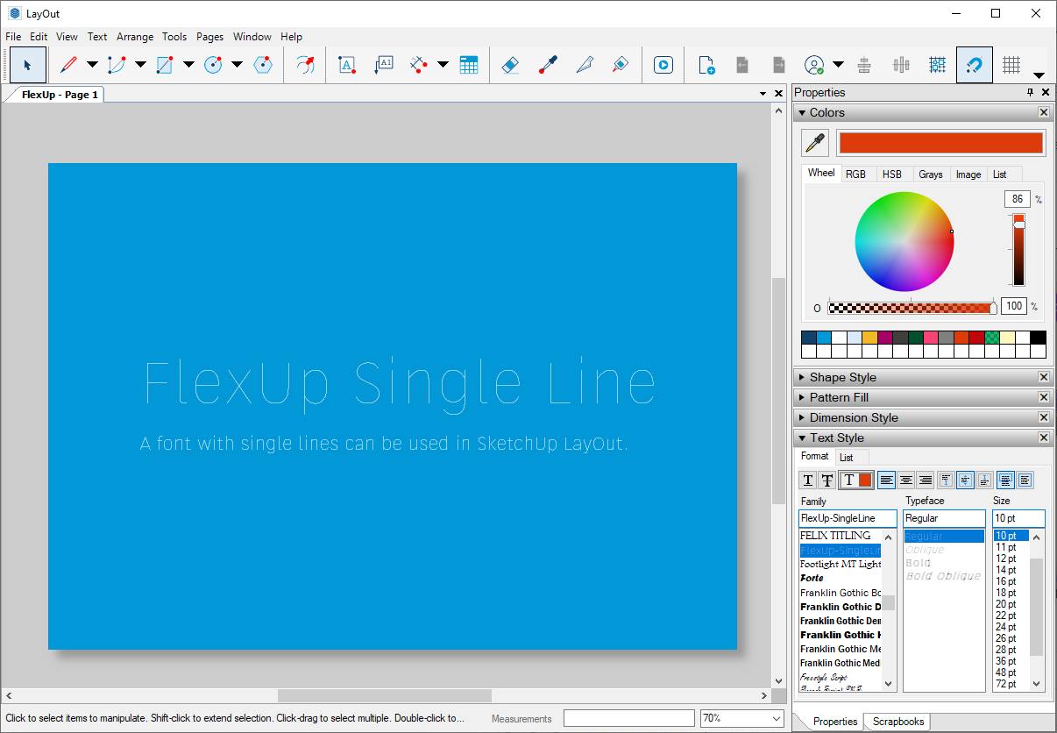Viewport: 1057px width, 733px height.
Task: Click the align-center spacing toolbar icon
Action: 864,65
